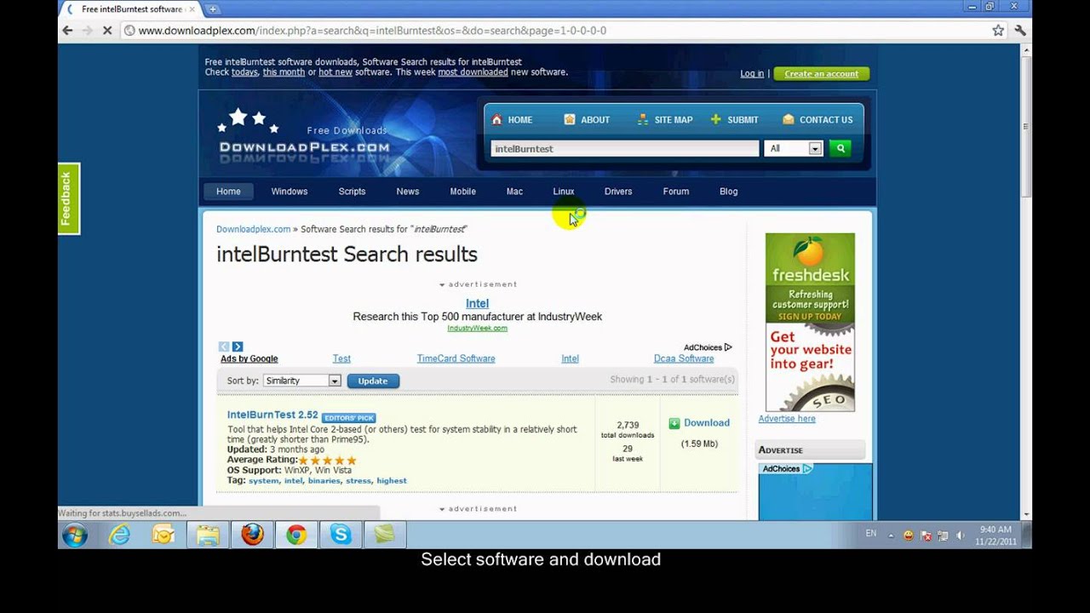Image resolution: width=1090 pixels, height=613 pixels.
Task: Click the green search magnifier button
Action: [x=840, y=148]
